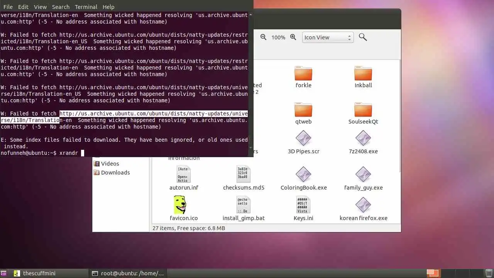Select the Keys.ini file
494x278 pixels.
(303, 209)
